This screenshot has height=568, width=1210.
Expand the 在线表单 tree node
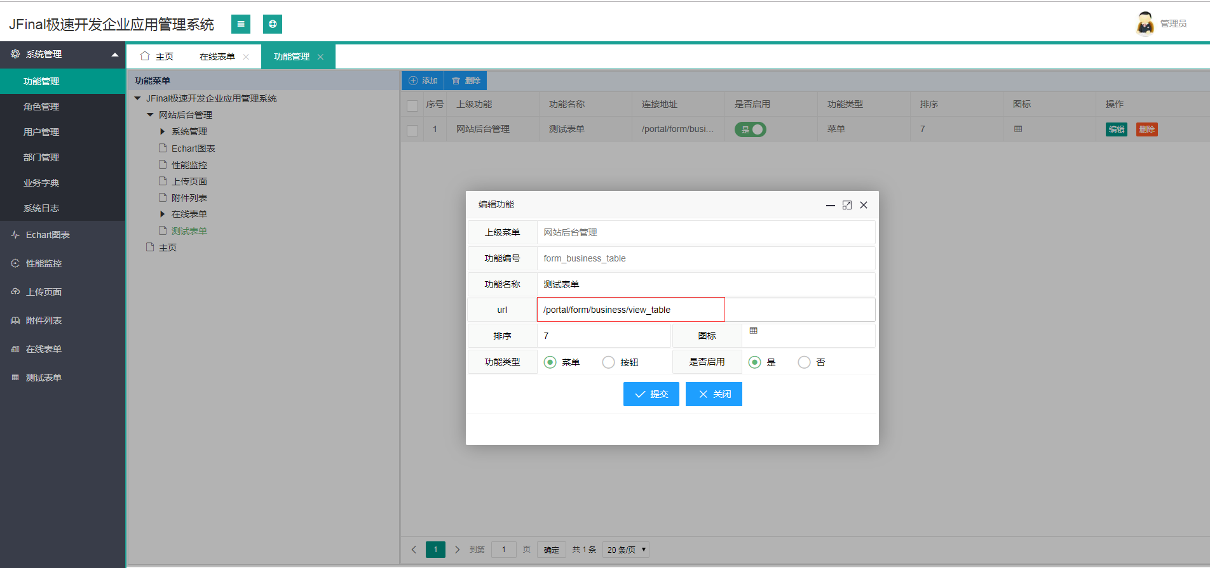(162, 214)
